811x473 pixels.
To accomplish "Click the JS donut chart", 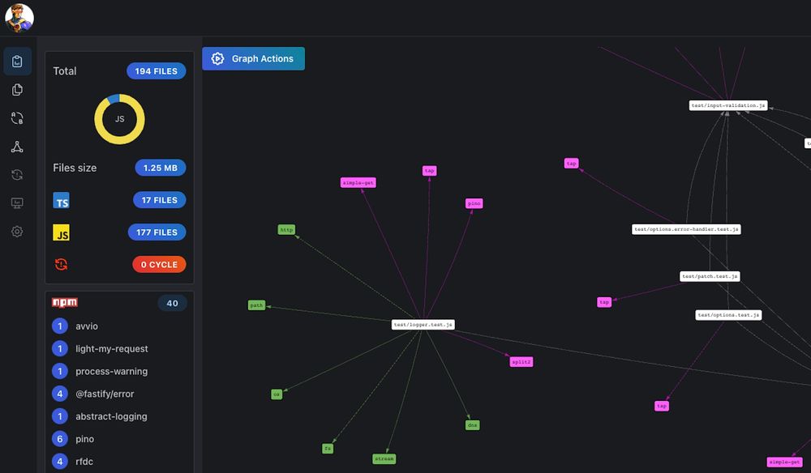I will (x=119, y=119).
